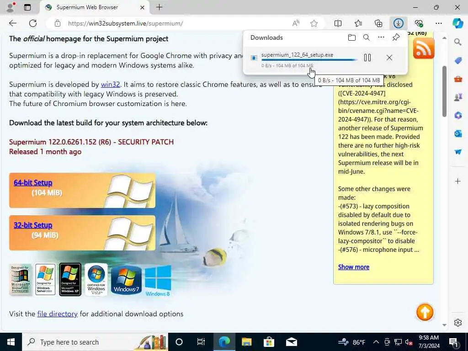Screen dimensions: 468x351
Task: Open Mail app from taskbar
Action: click(x=291, y=342)
